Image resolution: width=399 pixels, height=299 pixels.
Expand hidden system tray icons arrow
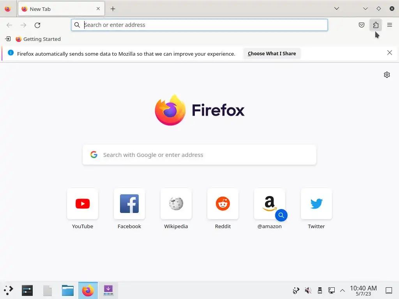(x=343, y=290)
